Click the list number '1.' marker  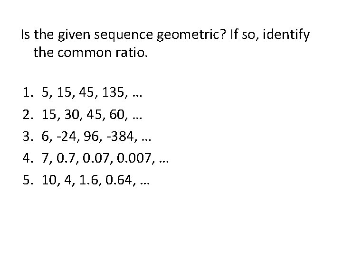[28, 92]
